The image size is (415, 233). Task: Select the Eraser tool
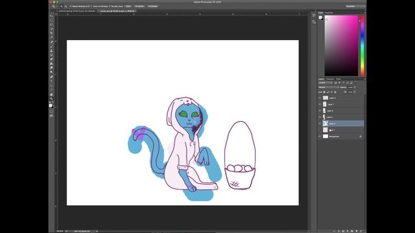[51, 60]
